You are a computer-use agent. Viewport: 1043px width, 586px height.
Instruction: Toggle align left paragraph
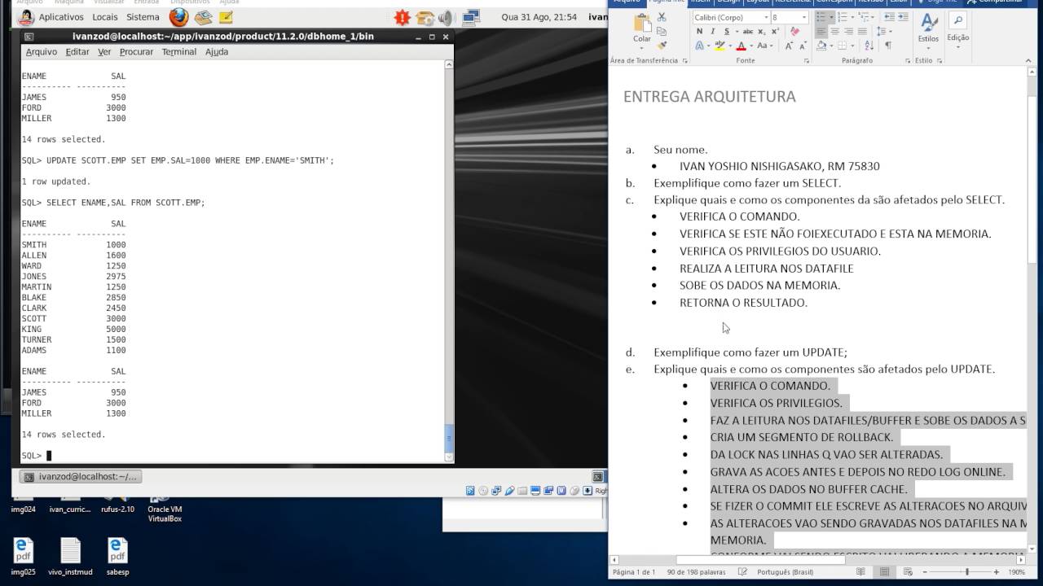(821, 31)
